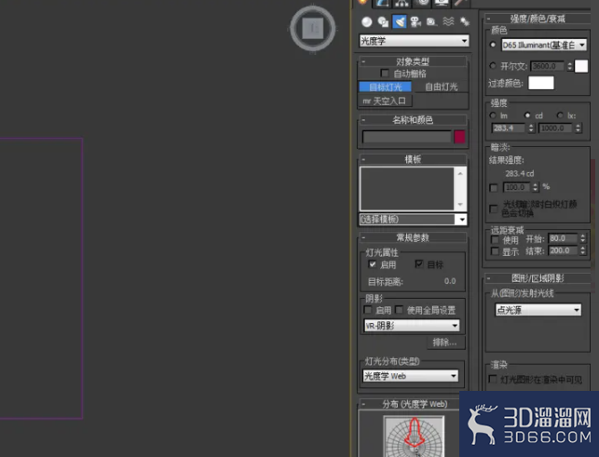The image size is (599, 457).
Task: Collapse the 图形/区域阴影 rollout
Action: 538,278
